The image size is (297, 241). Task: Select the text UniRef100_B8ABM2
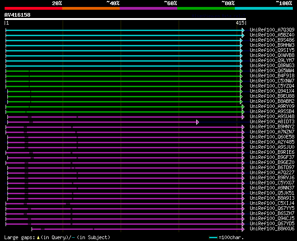tap(272, 101)
